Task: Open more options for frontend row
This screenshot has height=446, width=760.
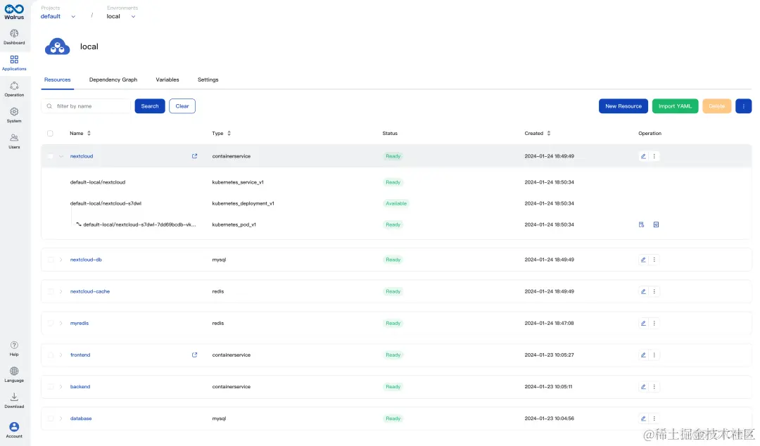Action: (x=654, y=355)
